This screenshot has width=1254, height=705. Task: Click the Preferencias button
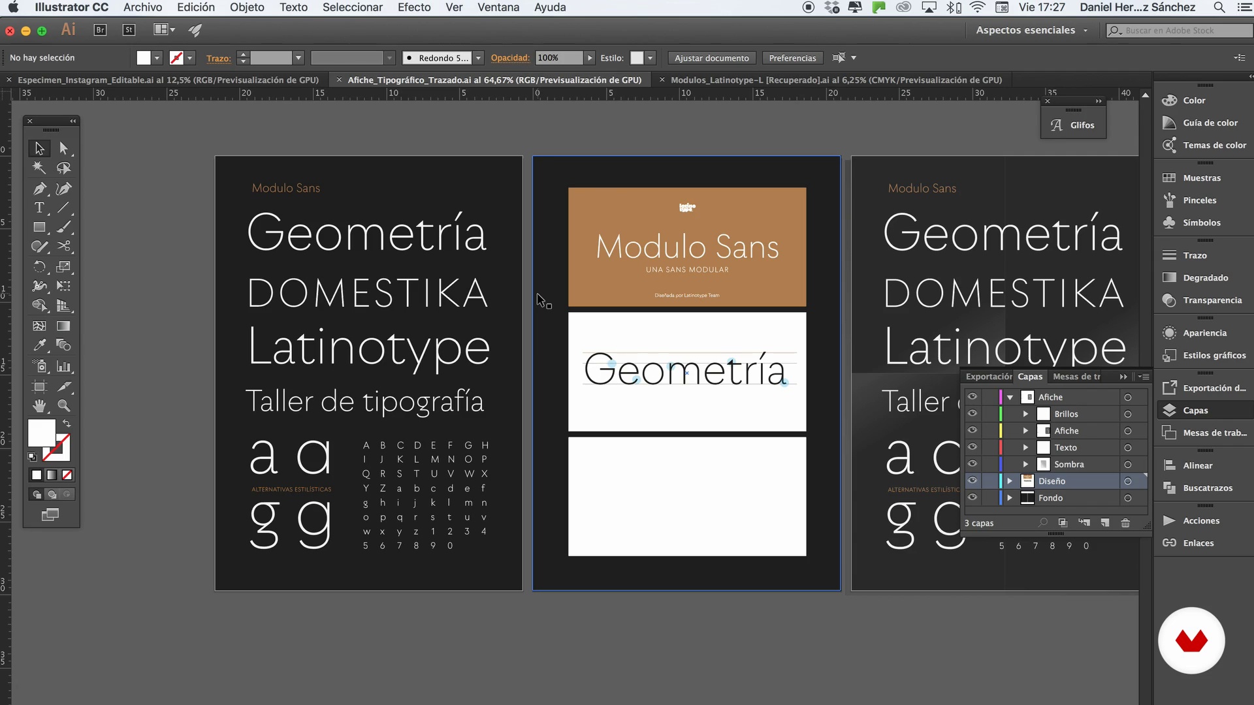tap(792, 58)
